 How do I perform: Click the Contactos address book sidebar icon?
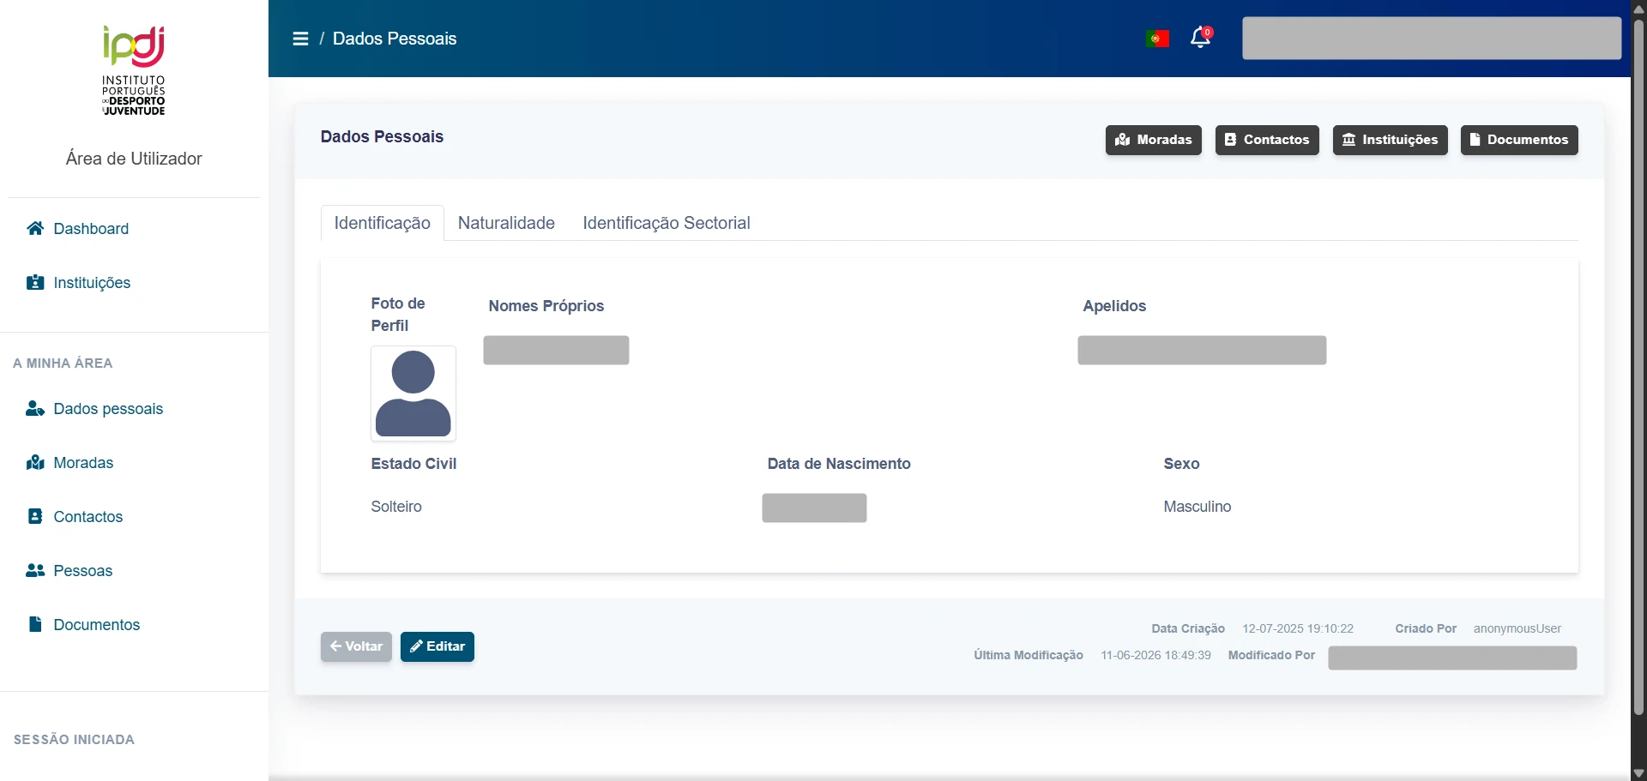coord(35,516)
